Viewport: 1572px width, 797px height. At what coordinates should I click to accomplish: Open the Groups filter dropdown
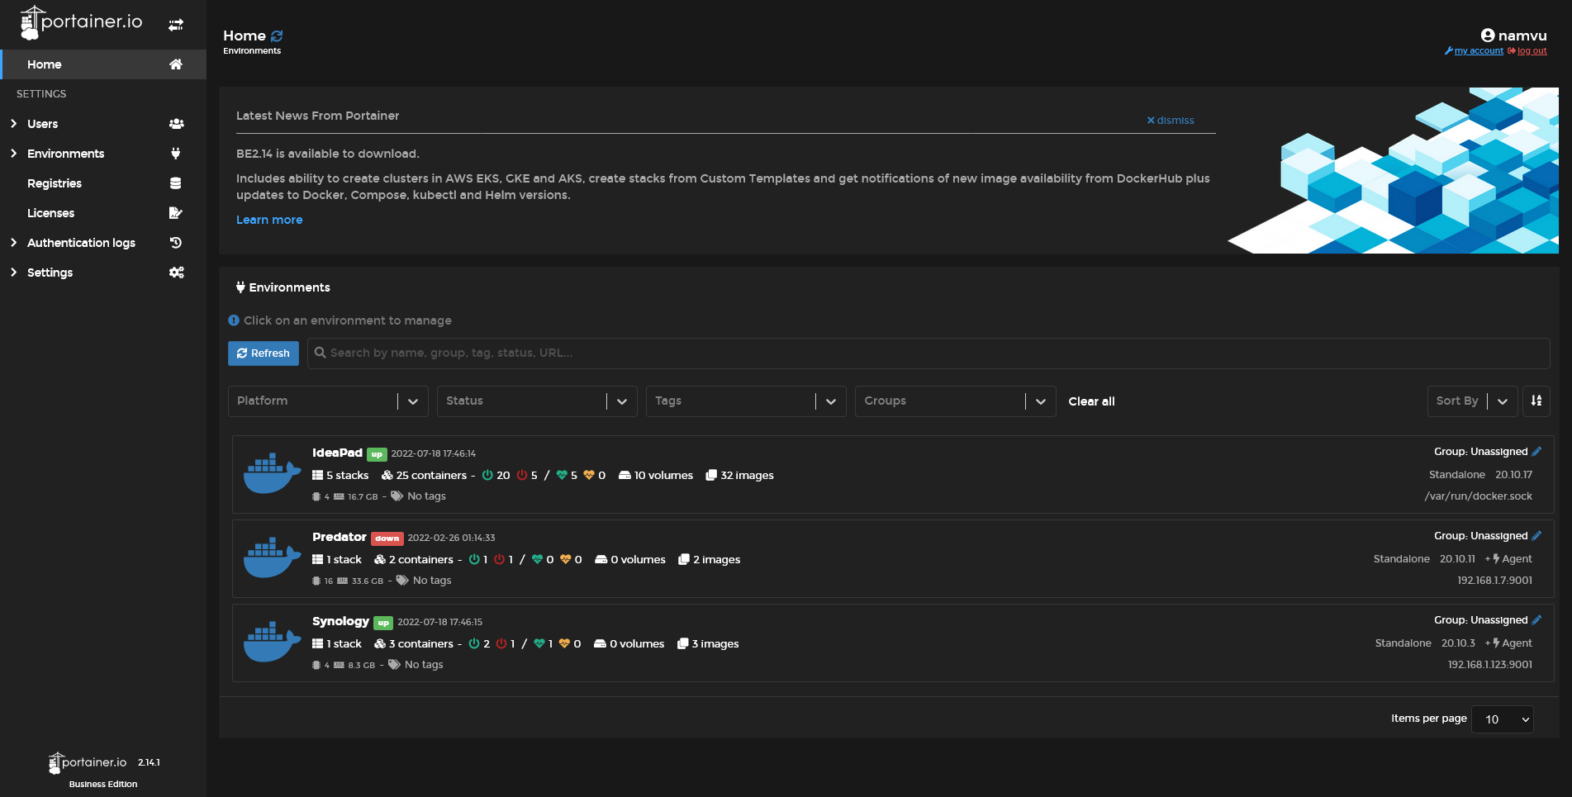[x=955, y=401]
